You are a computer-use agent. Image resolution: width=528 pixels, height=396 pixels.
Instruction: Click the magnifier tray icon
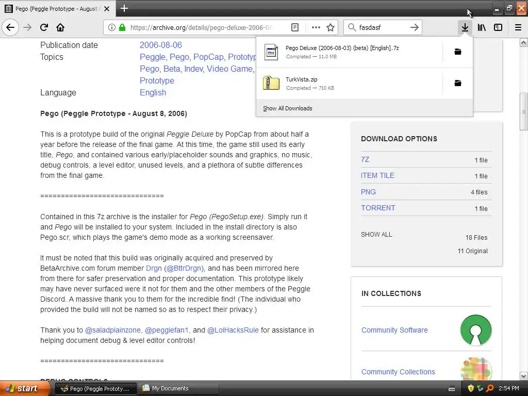(490, 388)
